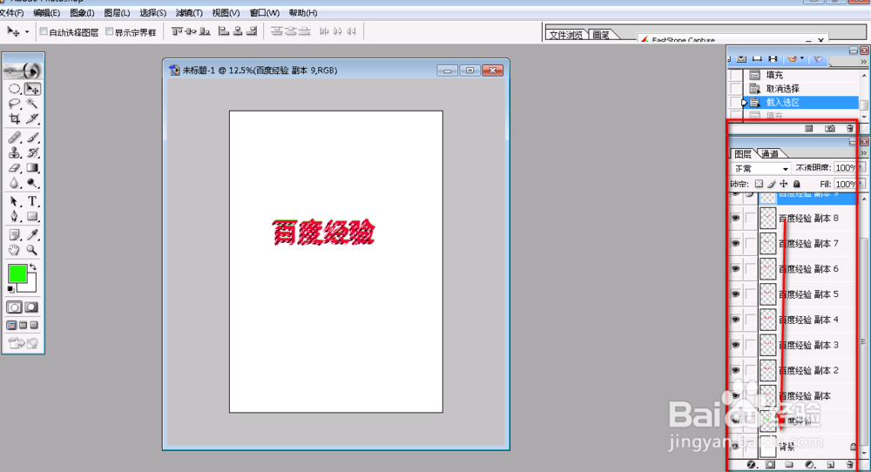Switch to Quick Mask mode
The image size is (871, 472).
(31, 307)
